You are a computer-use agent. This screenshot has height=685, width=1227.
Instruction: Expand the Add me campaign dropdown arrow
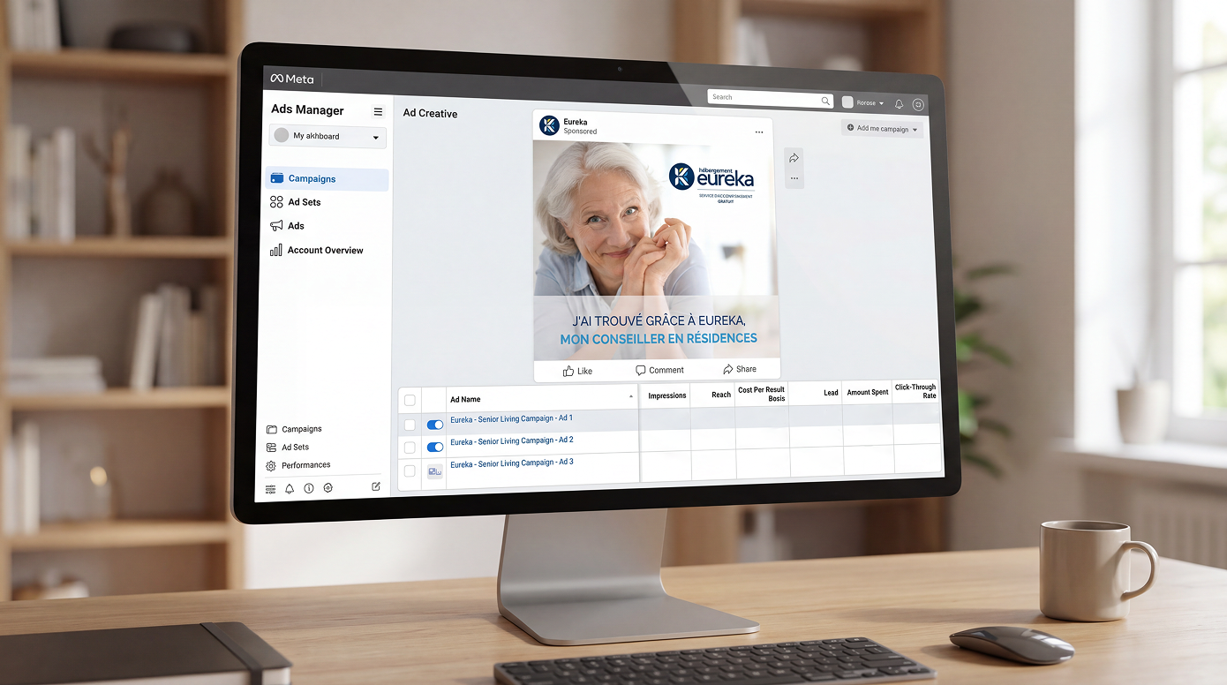[x=915, y=131]
